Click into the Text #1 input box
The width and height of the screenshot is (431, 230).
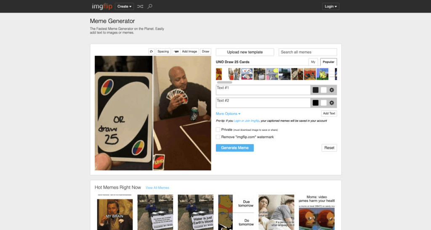pyautogui.click(x=263, y=90)
